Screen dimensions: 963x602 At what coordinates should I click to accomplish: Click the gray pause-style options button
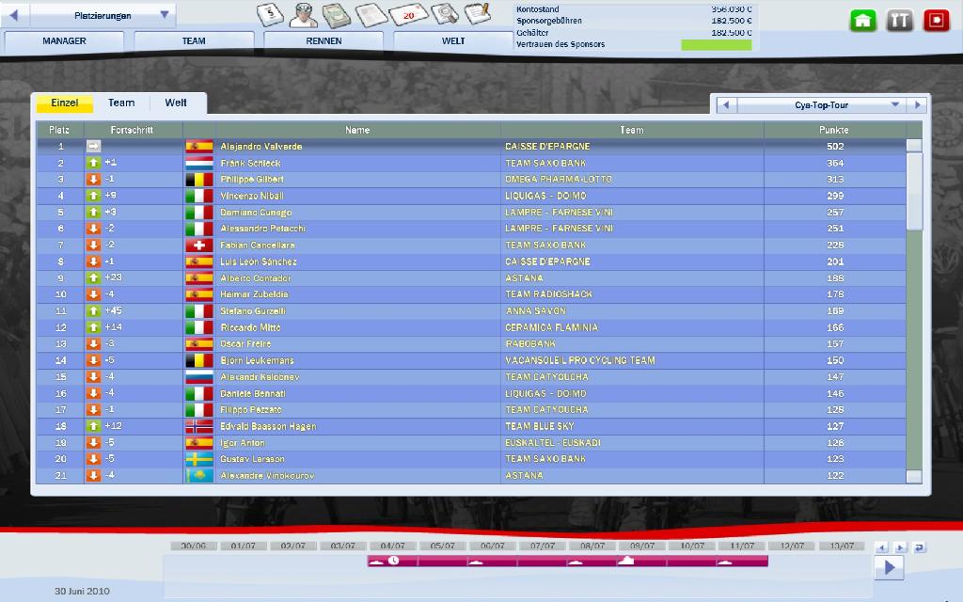tap(900, 21)
